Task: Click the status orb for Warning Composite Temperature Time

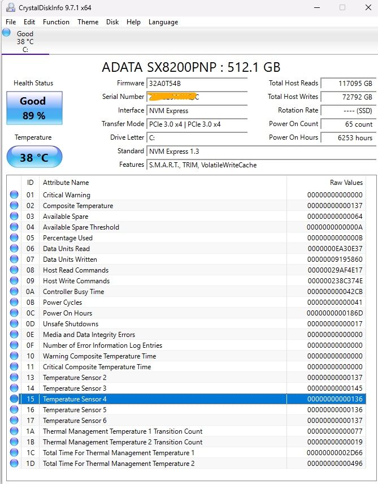Action: click(14, 356)
